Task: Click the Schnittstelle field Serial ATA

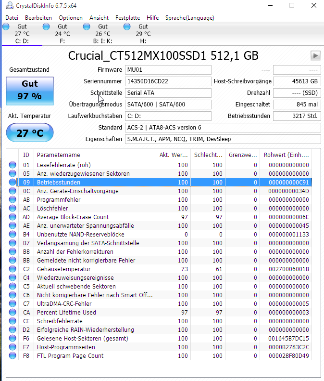Action: [x=168, y=93]
